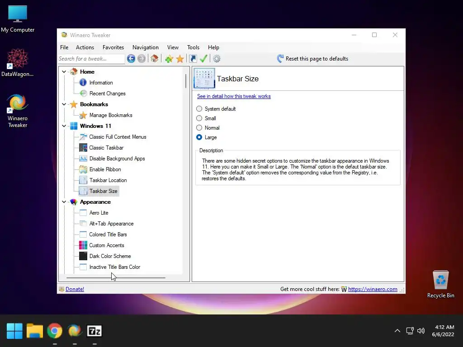Viewport: 463px width, 347px height.
Task: Open the File menu
Action: 64,47
